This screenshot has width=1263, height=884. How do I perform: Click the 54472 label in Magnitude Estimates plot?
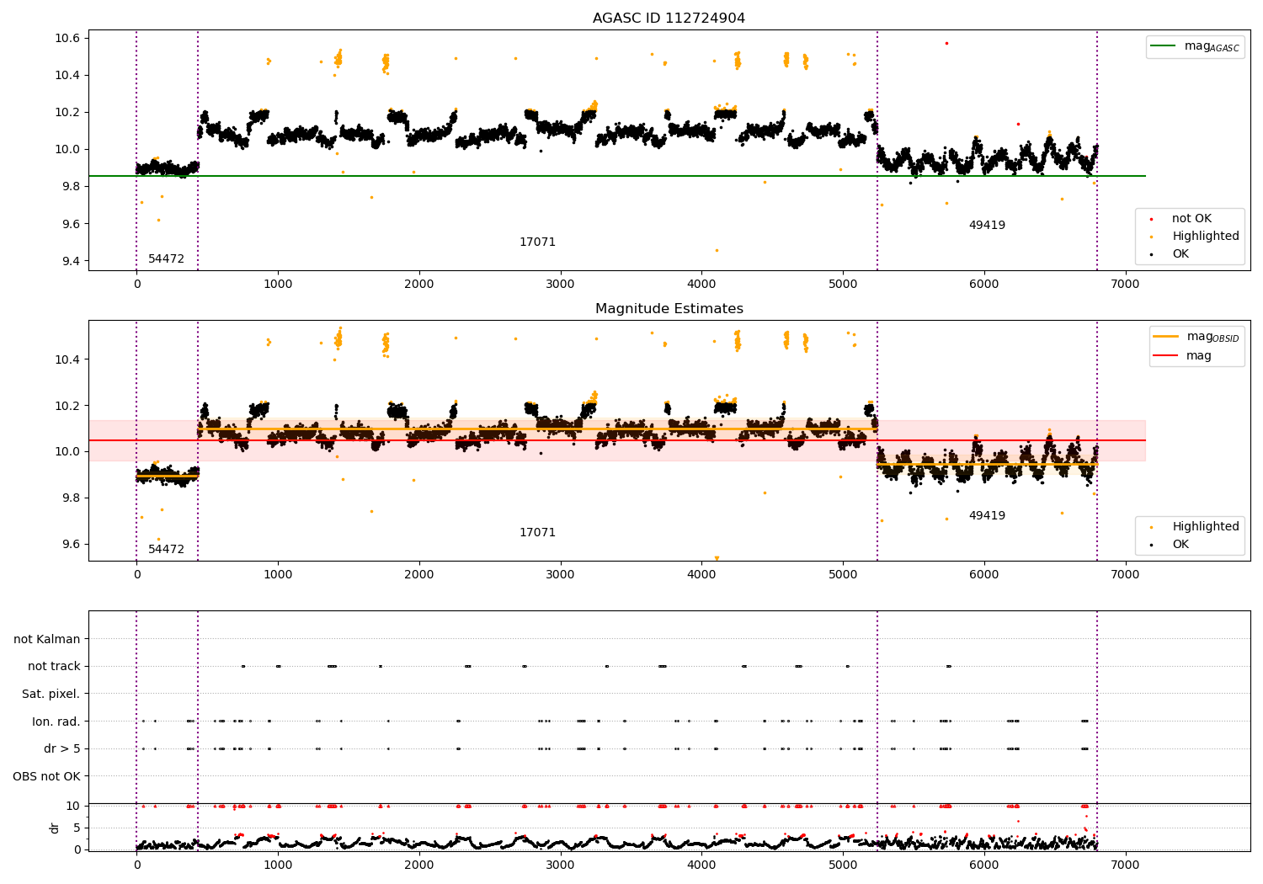click(166, 550)
